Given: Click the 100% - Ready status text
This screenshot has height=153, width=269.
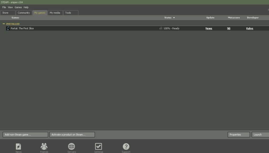Looking at the screenshot, I should 171,28.
